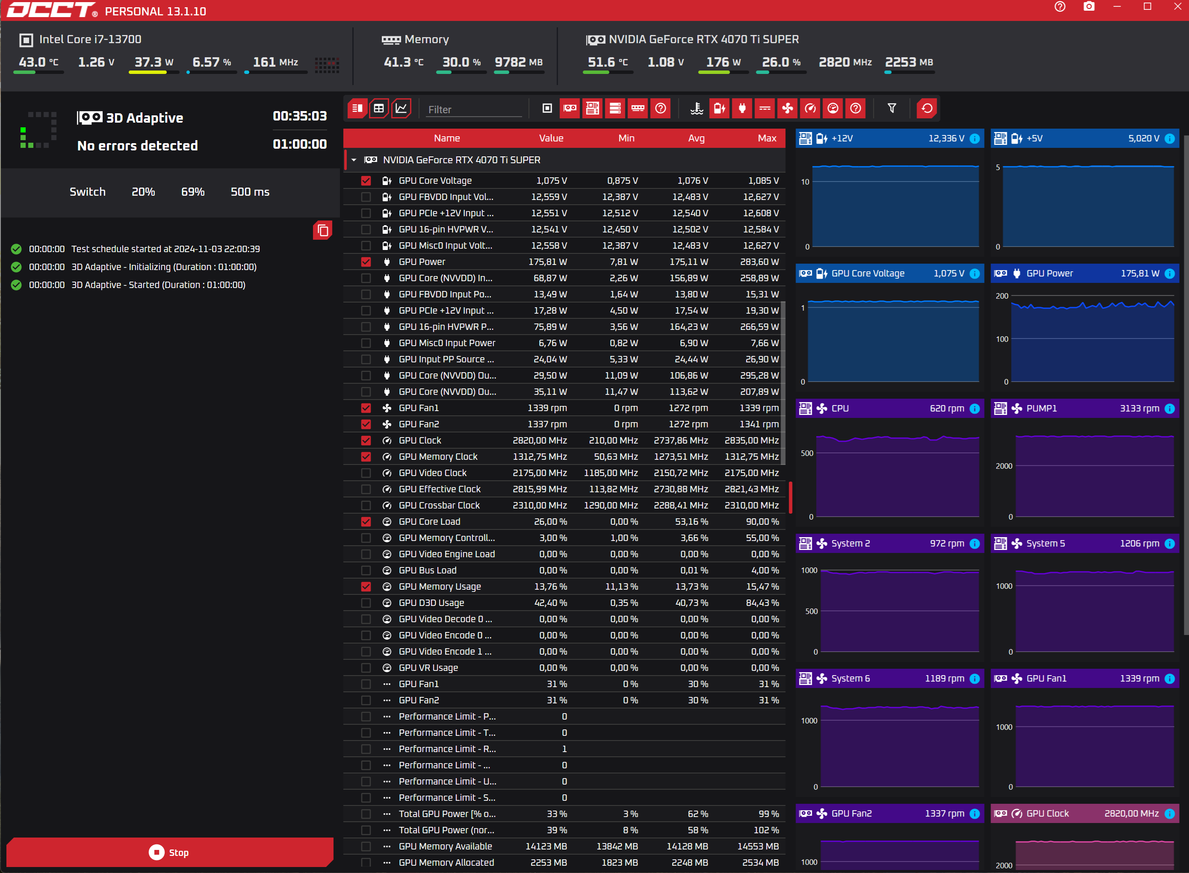Take a screenshot with the camera icon
Image resolution: width=1189 pixels, height=873 pixels.
click(x=1089, y=7)
